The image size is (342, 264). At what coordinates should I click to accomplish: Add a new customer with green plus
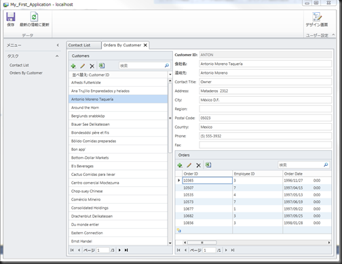(73, 66)
